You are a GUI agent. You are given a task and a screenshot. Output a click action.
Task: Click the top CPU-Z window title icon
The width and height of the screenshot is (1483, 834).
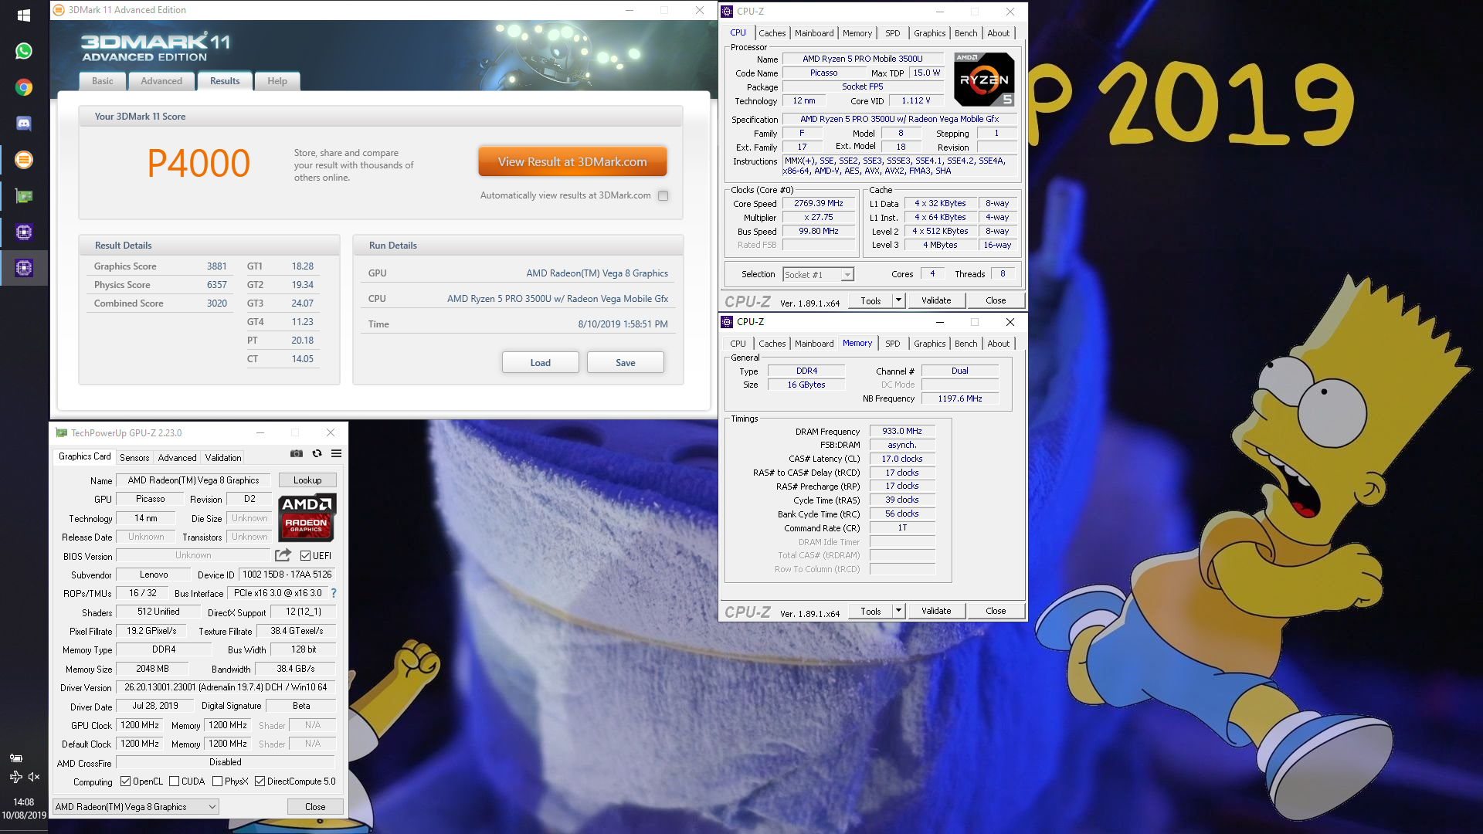pyautogui.click(x=727, y=12)
